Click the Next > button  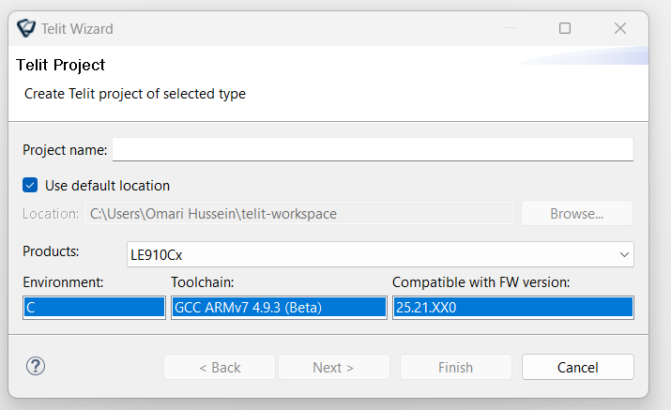[334, 367]
